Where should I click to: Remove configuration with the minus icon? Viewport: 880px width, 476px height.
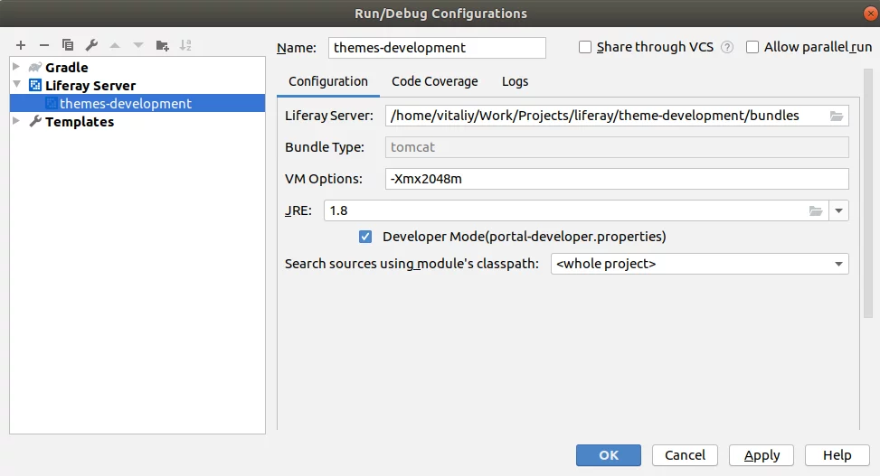44,45
